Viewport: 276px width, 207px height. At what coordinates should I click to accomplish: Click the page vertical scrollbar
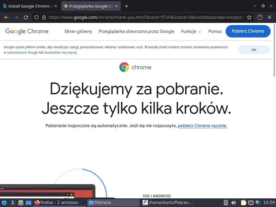click(x=274, y=50)
